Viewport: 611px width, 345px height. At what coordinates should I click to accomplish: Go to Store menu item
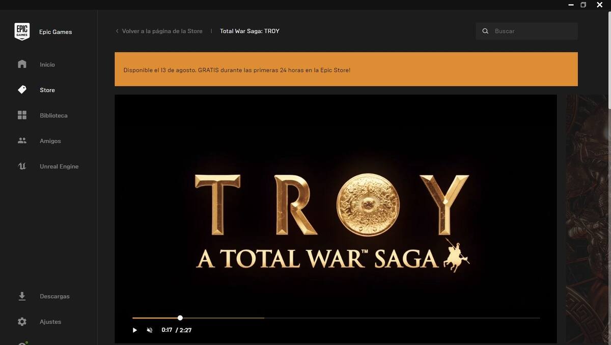pyautogui.click(x=47, y=90)
